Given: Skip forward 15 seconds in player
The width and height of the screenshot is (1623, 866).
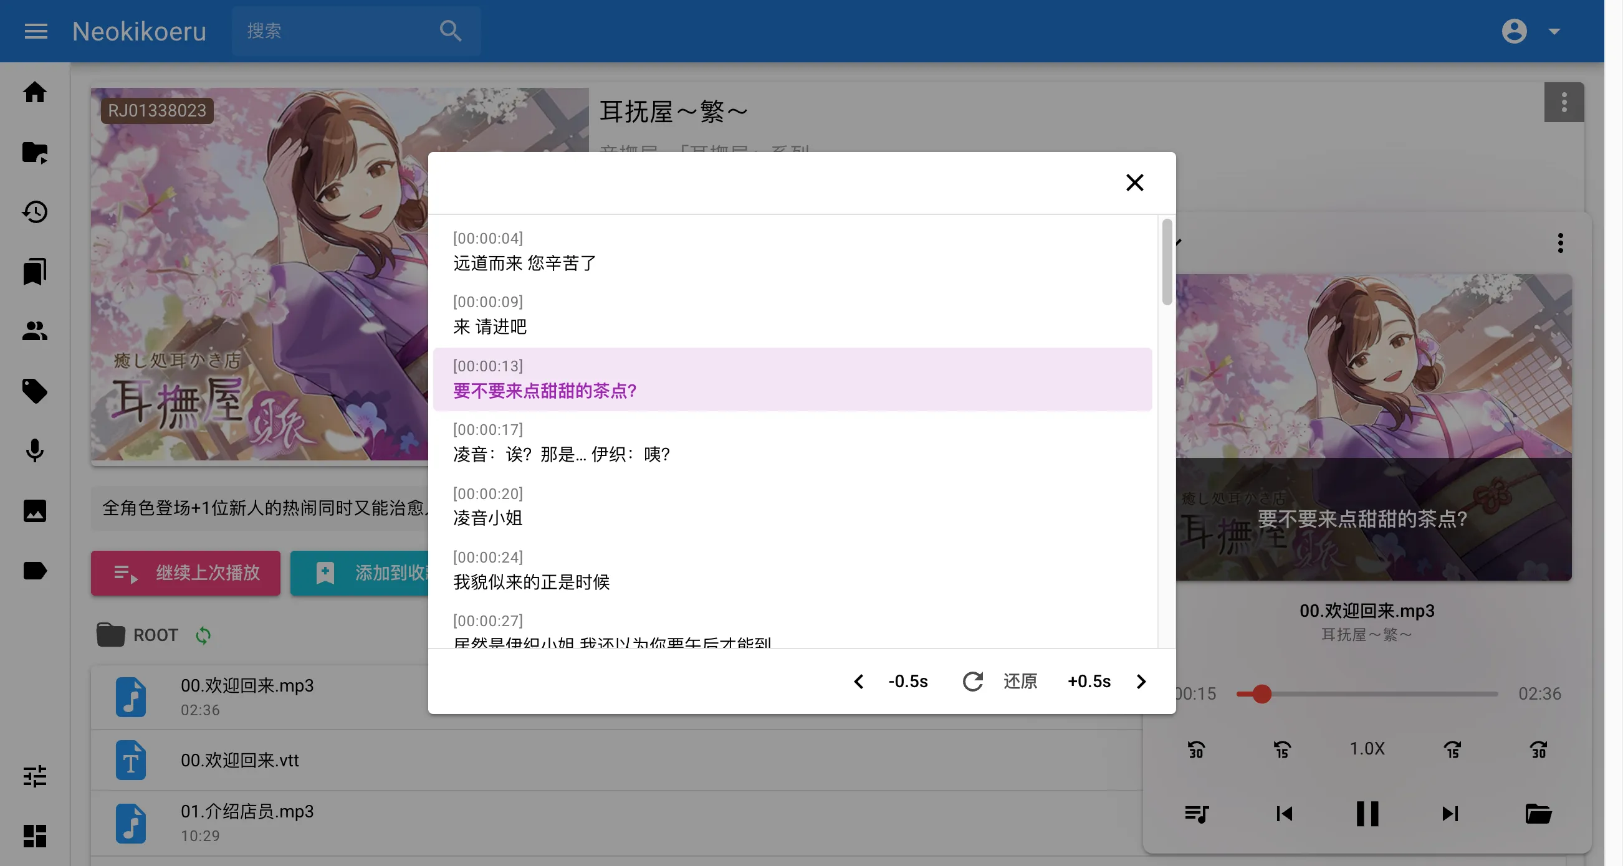Looking at the screenshot, I should click(x=1452, y=749).
